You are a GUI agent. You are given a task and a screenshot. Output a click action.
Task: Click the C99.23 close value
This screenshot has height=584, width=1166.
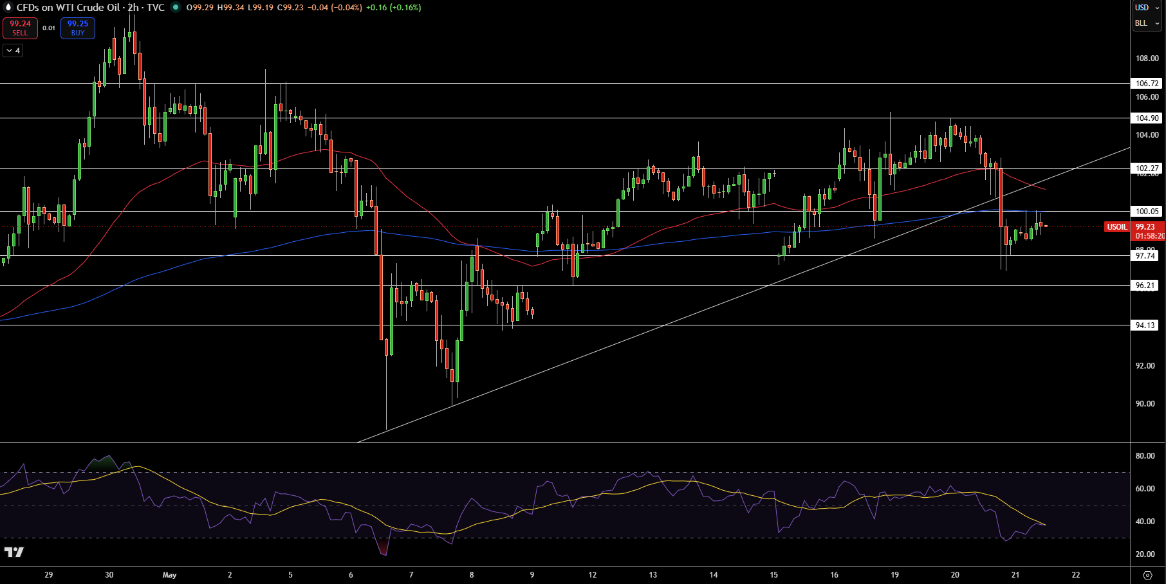290,8
